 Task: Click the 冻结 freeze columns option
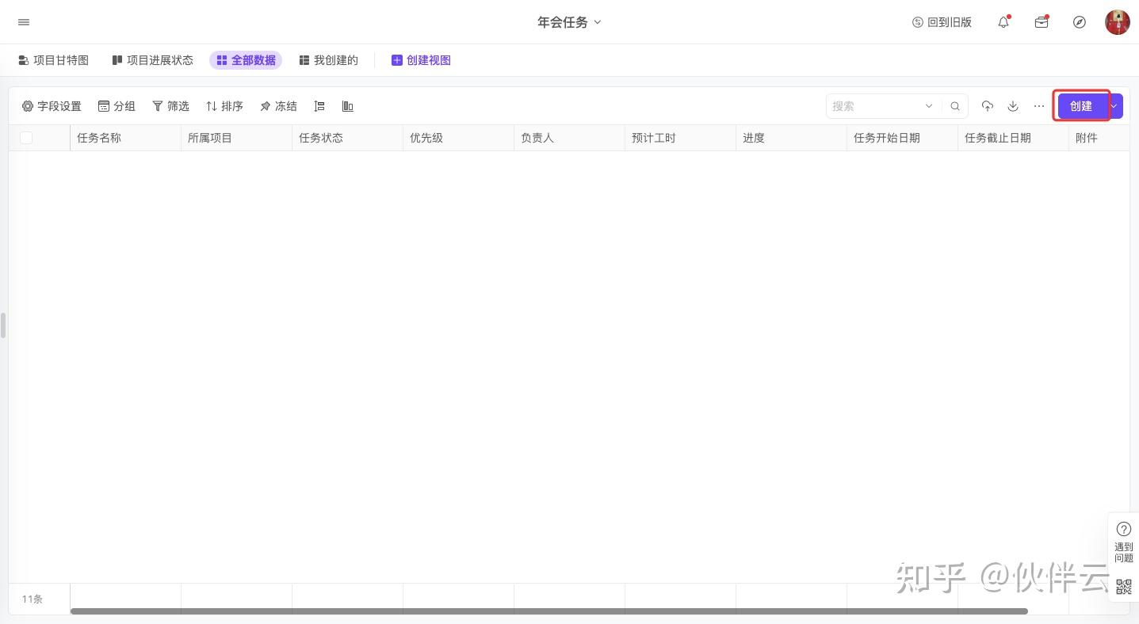278,106
